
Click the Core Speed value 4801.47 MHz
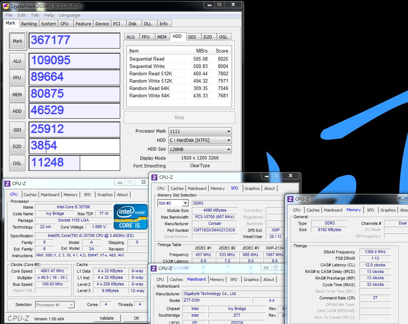click(52, 271)
